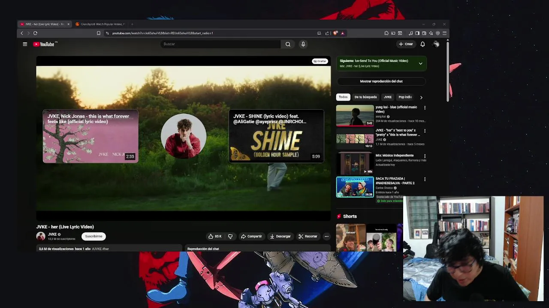Open Mix: Música independiente thumbnail
Screen dimensions: 549x308
355,164
